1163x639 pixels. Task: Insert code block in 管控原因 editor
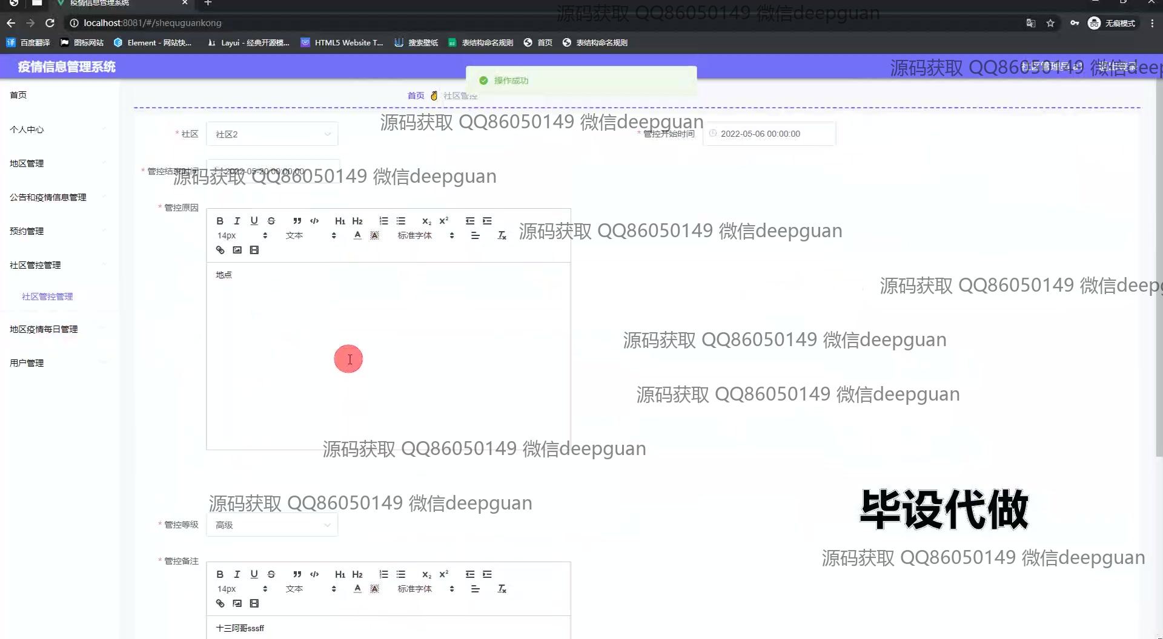pos(314,221)
